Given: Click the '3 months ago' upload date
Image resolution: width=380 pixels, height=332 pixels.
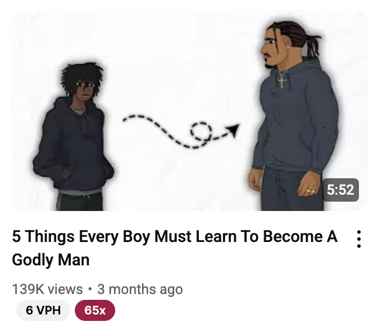Looking at the screenshot, I should click(x=140, y=289).
